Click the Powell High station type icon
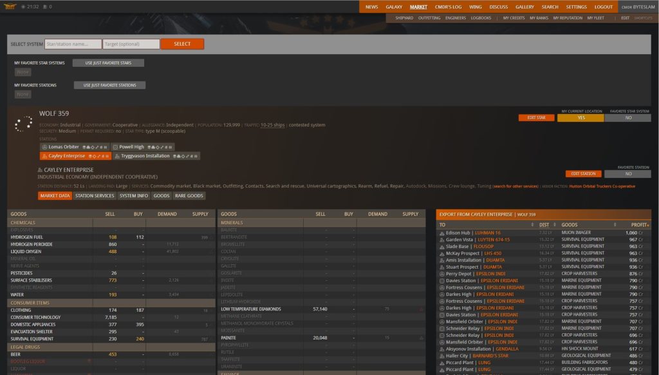 [116, 147]
